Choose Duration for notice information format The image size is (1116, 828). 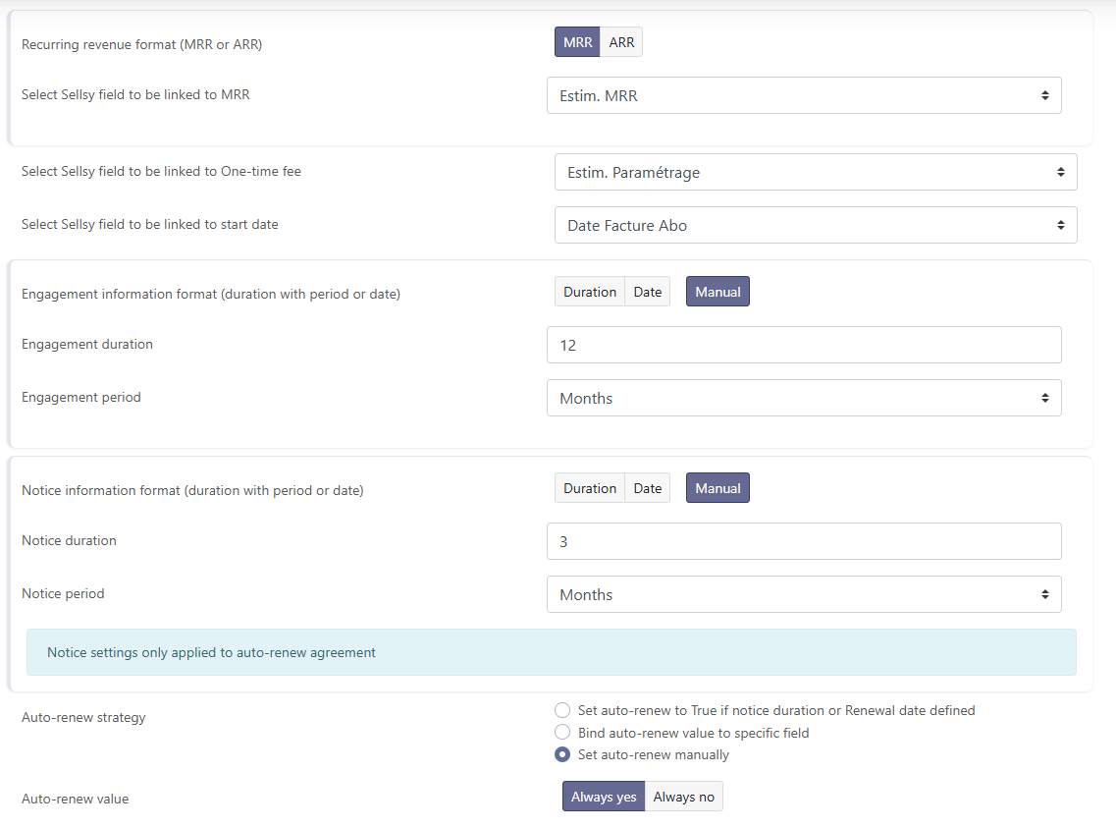[x=590, y=488]
